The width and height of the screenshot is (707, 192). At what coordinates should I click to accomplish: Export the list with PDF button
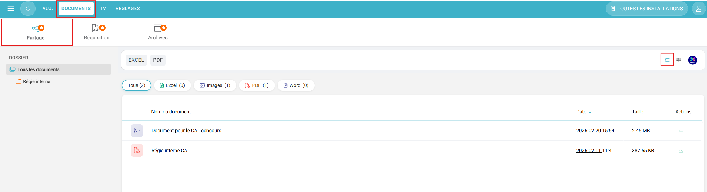(158, 60)
